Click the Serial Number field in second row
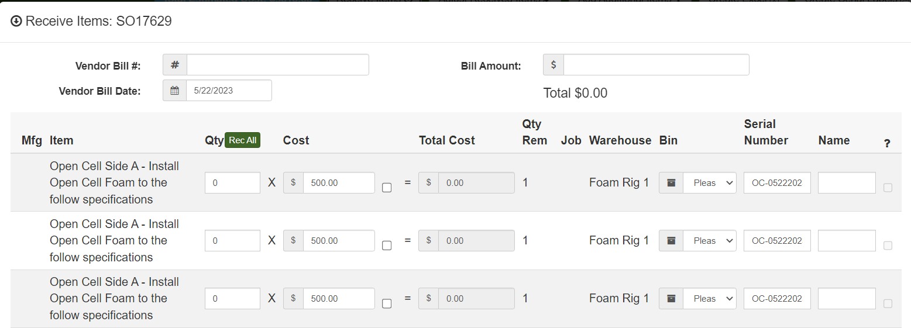The image size is (911, 328). [777, 241]
